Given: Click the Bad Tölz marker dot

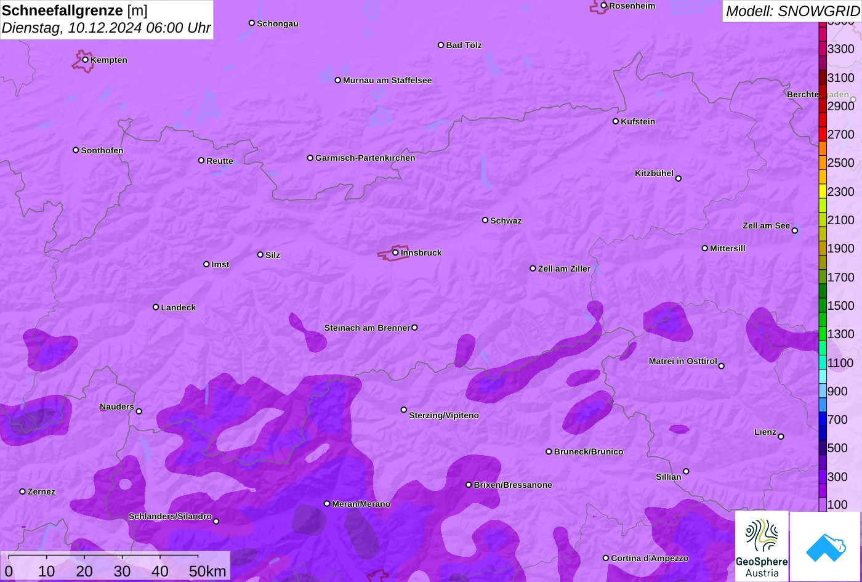Looking at the screenshot, I should pos(441,45).
